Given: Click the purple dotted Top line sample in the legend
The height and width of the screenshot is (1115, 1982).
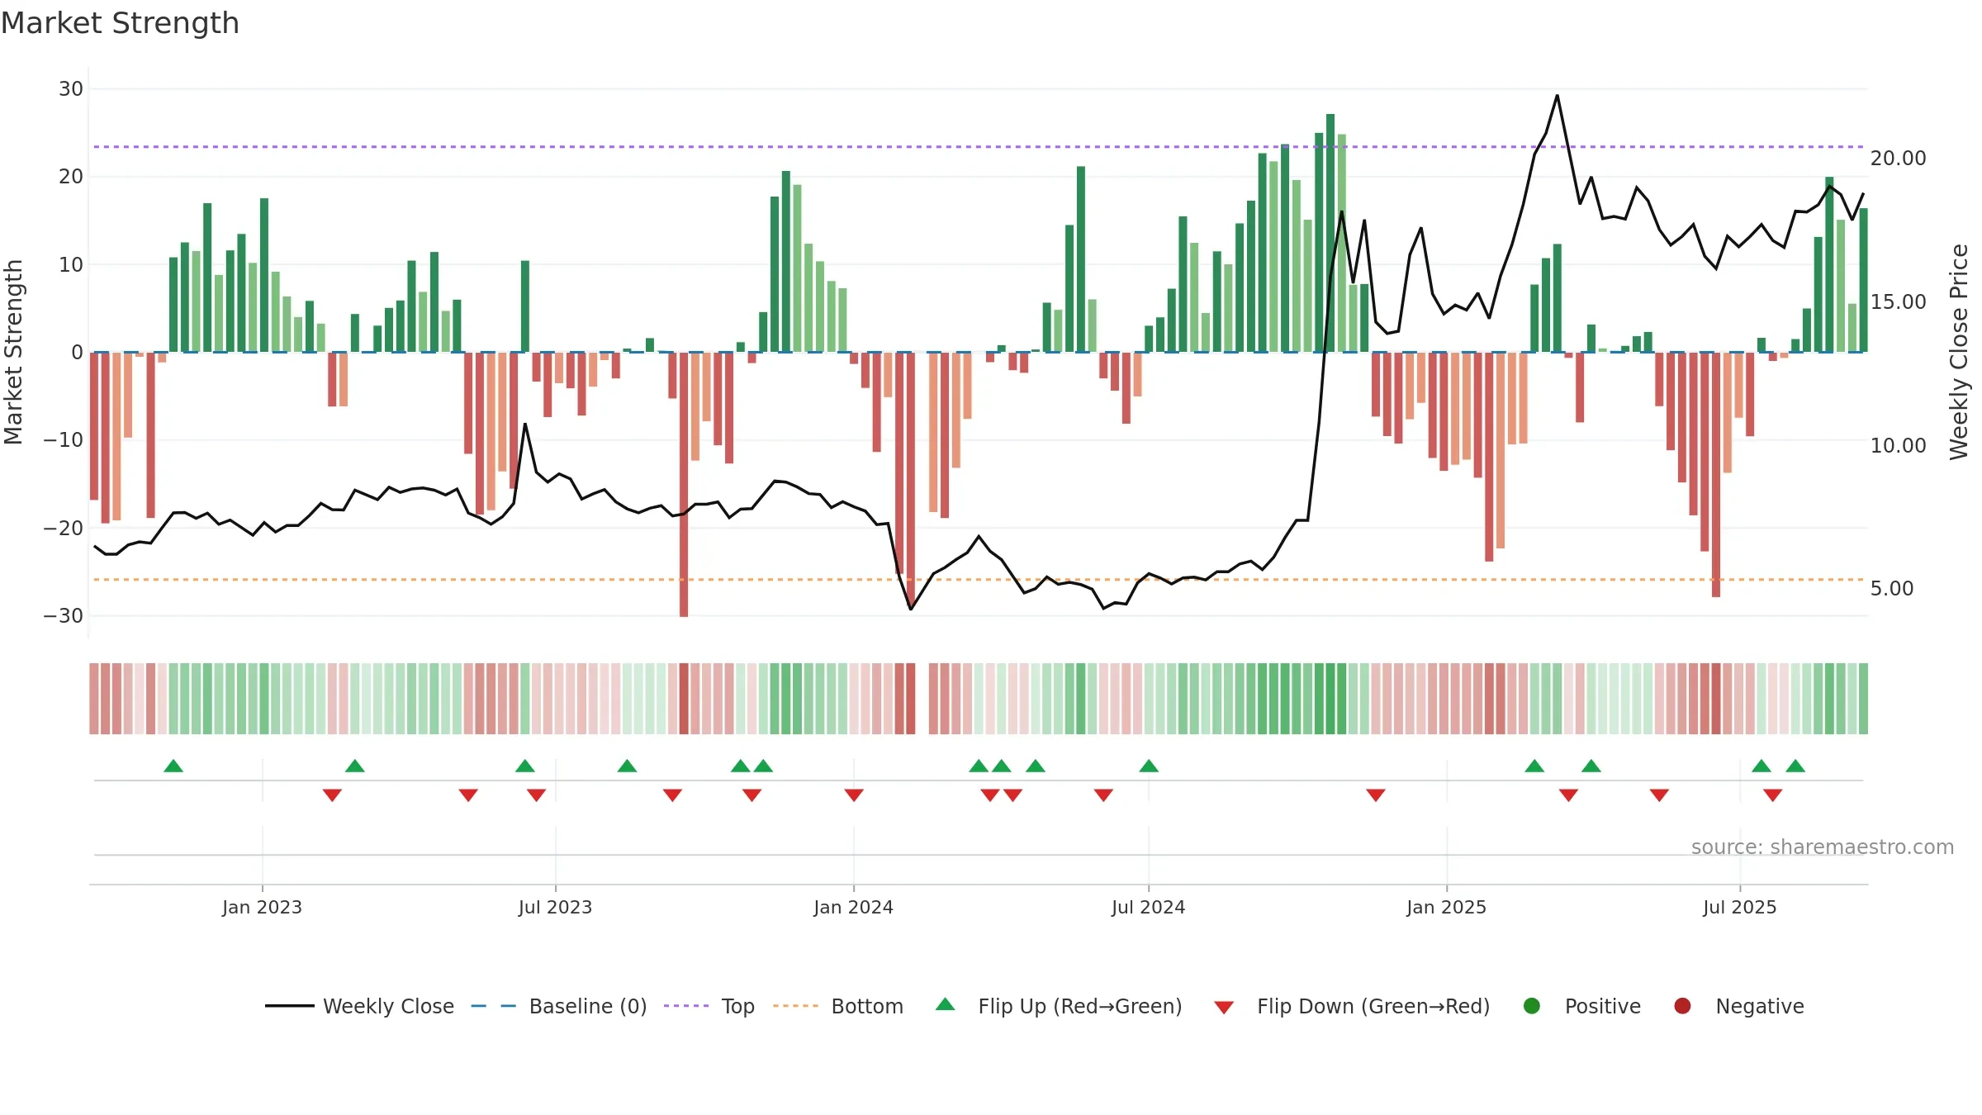Looking at the screenshot, I should click(686, 1006).
